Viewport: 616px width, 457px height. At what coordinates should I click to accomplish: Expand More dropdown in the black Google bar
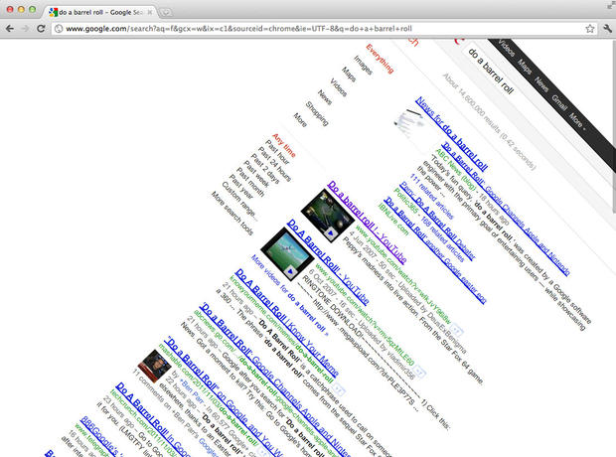click(577, 120)
